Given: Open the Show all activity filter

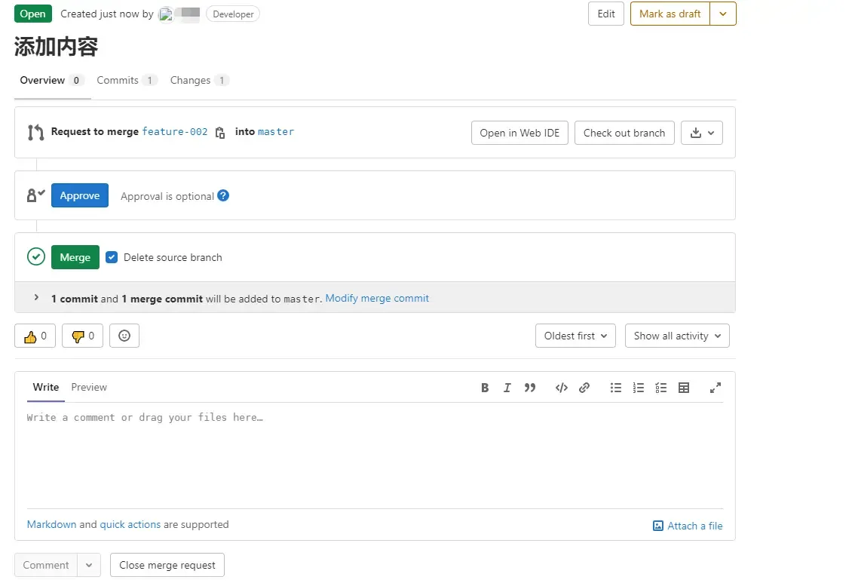Looking at the screenshot, I should coord(676,336).
